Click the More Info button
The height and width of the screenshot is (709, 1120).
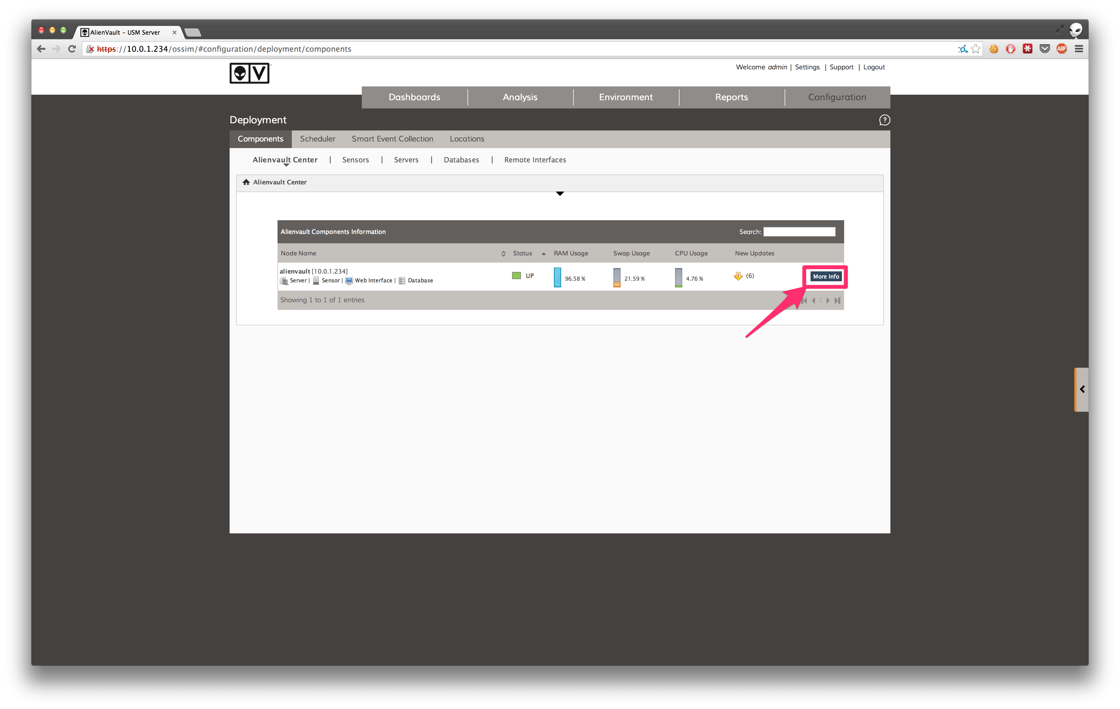coord(826,277)
